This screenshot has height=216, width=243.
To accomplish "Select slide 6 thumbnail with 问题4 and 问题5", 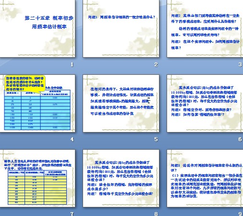I will click(x=205, y=103).
